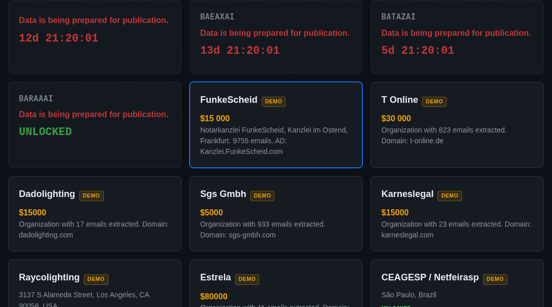This screenshot has height=307, width=552.
Task: Click the $15 000 price on FunkeScheid
Action: click(215, 118)
